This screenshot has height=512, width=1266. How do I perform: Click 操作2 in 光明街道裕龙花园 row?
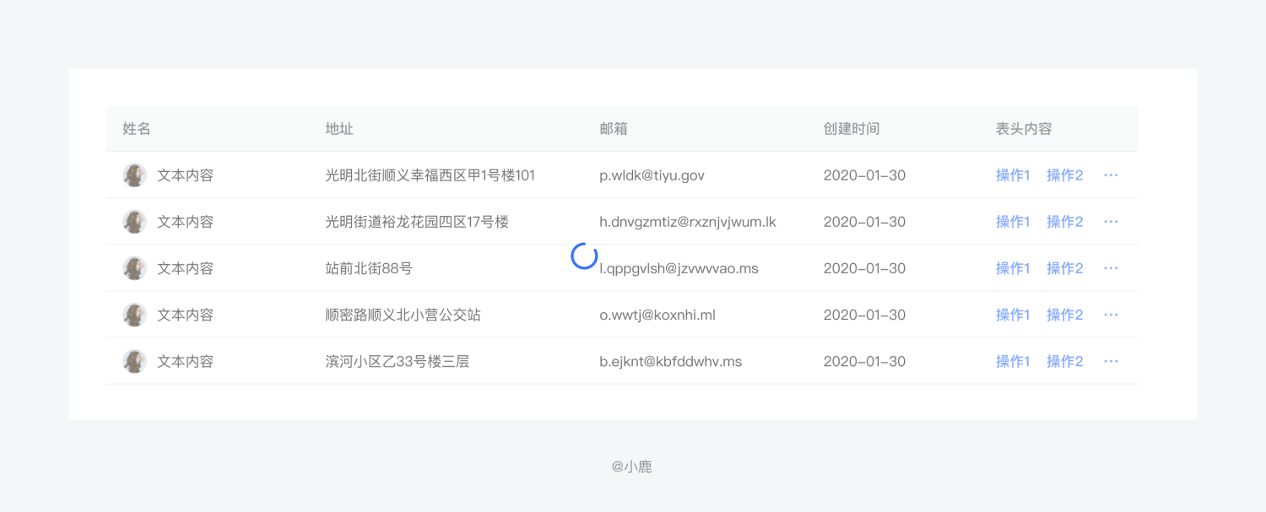click(1065, 222)
